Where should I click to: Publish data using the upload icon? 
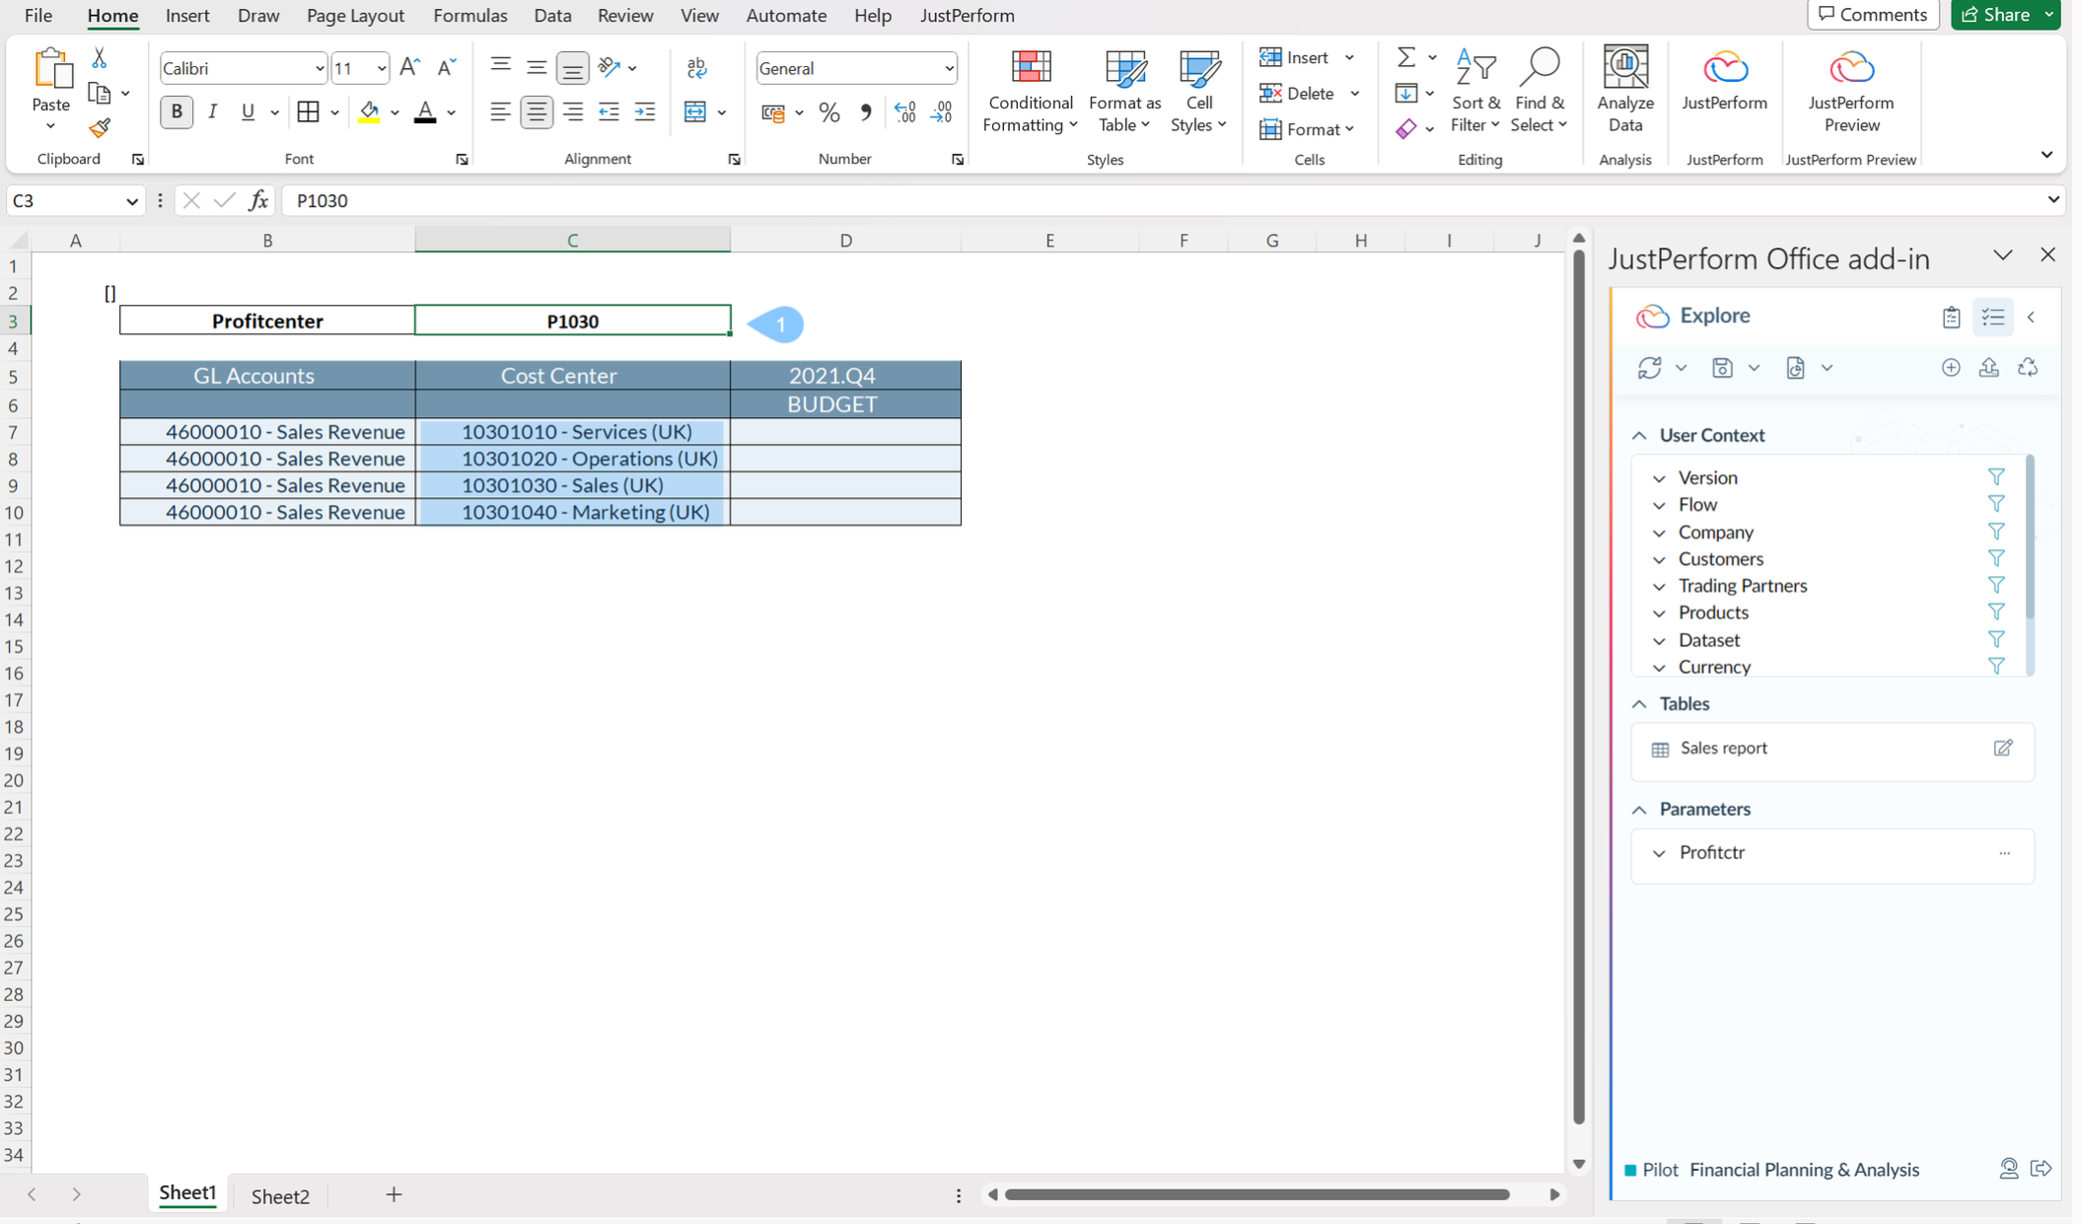[x=1989, y=367]
